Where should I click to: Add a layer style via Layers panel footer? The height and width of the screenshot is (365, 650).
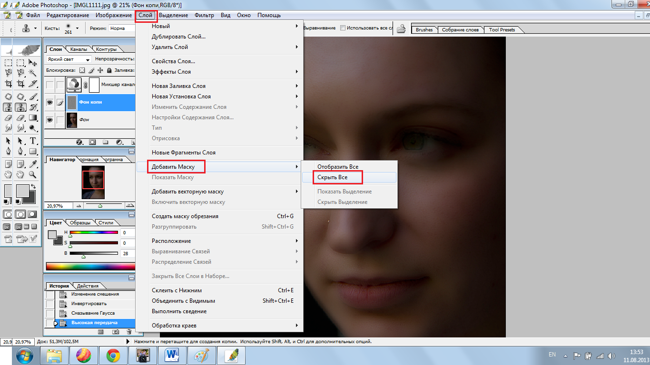coord(79,142)
